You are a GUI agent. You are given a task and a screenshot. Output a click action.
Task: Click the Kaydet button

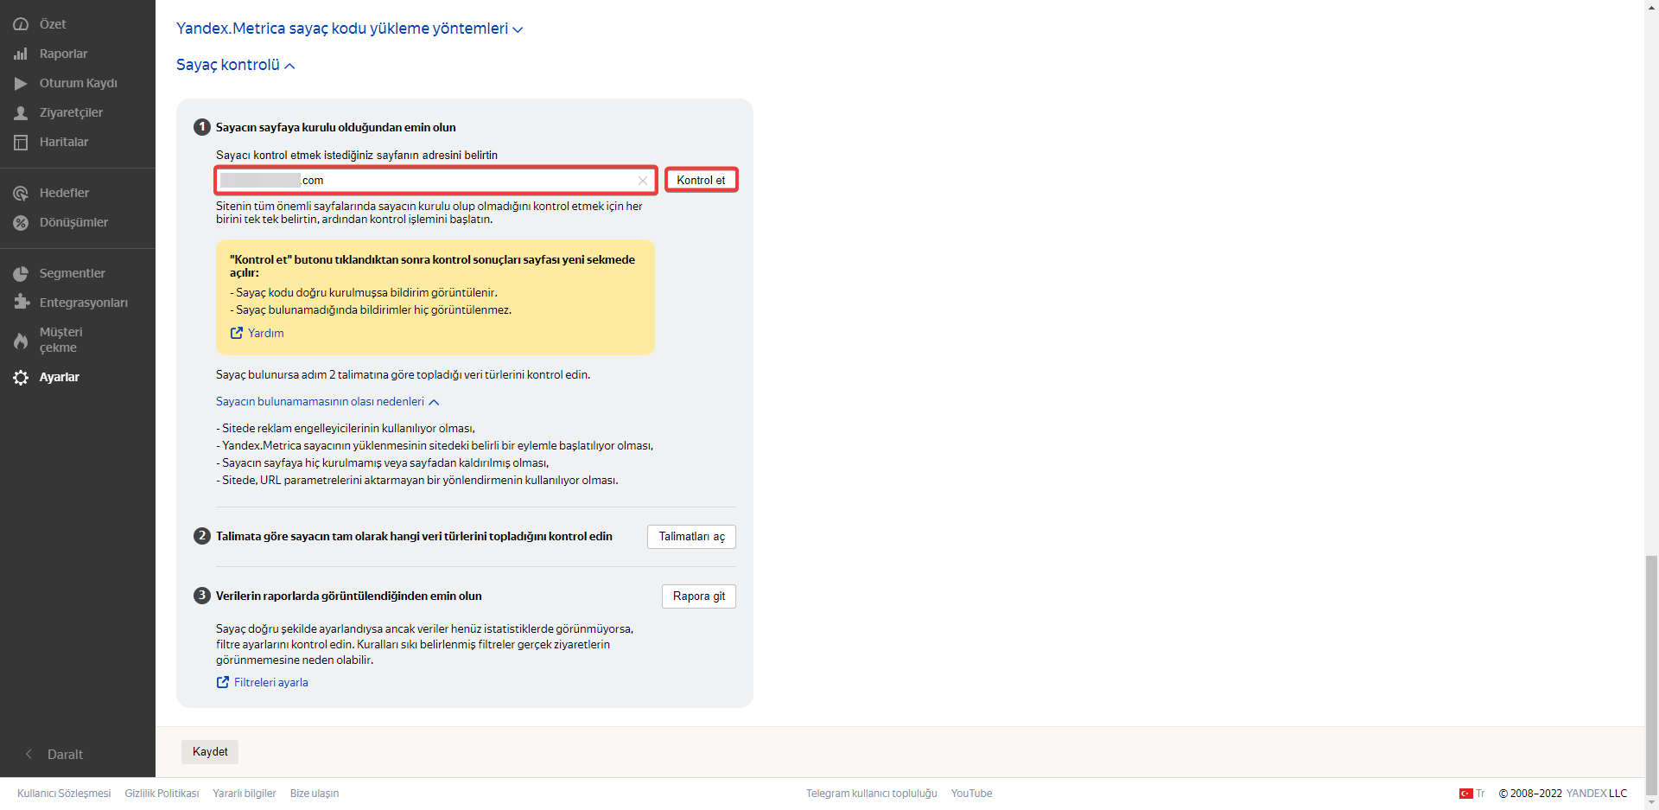210,752
